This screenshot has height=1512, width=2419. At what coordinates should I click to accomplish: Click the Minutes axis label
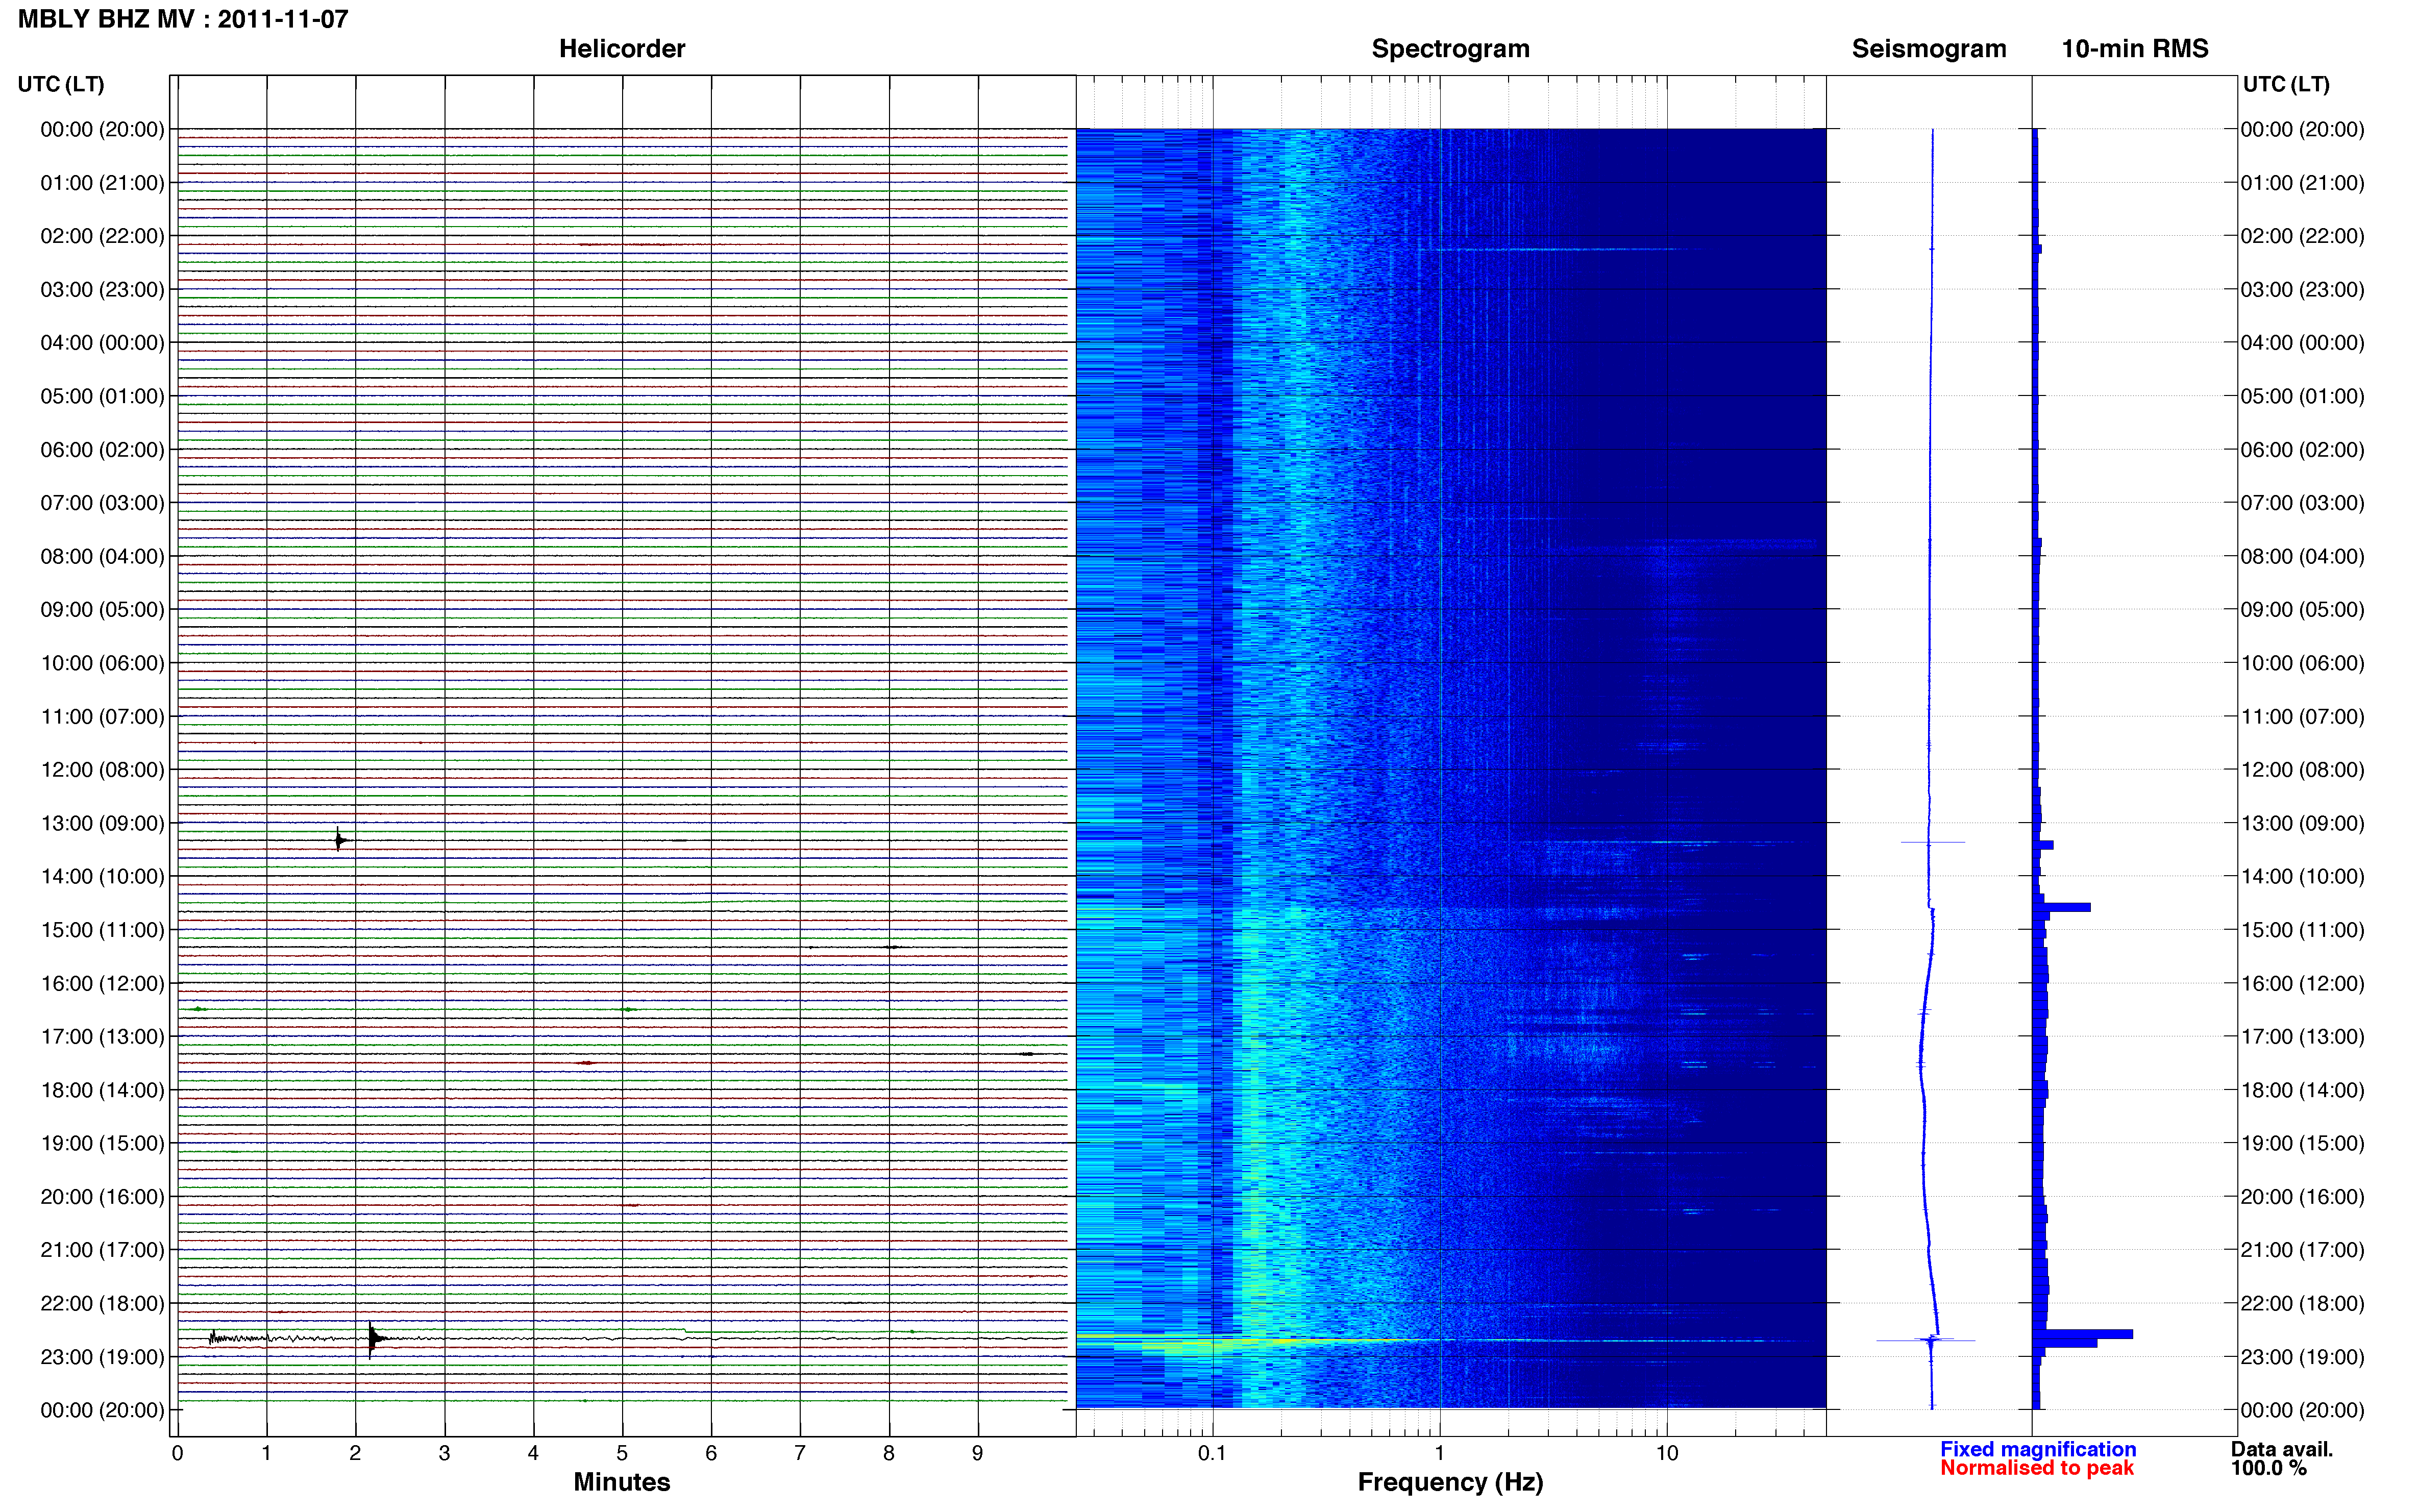[x=622, y=1482]
